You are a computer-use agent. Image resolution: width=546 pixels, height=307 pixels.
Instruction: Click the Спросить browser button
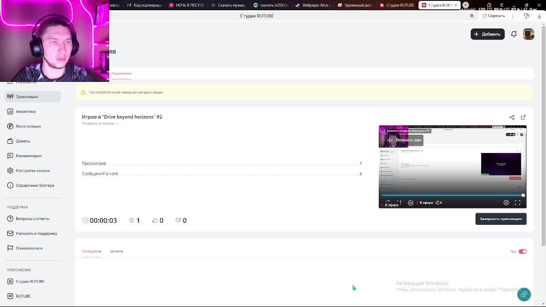point(494,16)
